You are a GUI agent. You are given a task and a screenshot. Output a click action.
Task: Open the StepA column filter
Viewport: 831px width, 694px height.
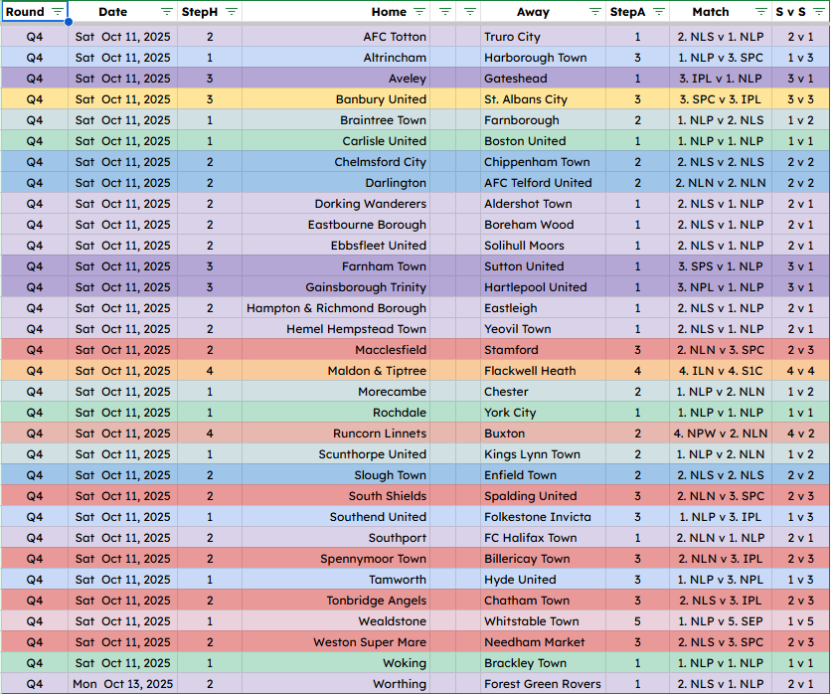tap(659, 12)
